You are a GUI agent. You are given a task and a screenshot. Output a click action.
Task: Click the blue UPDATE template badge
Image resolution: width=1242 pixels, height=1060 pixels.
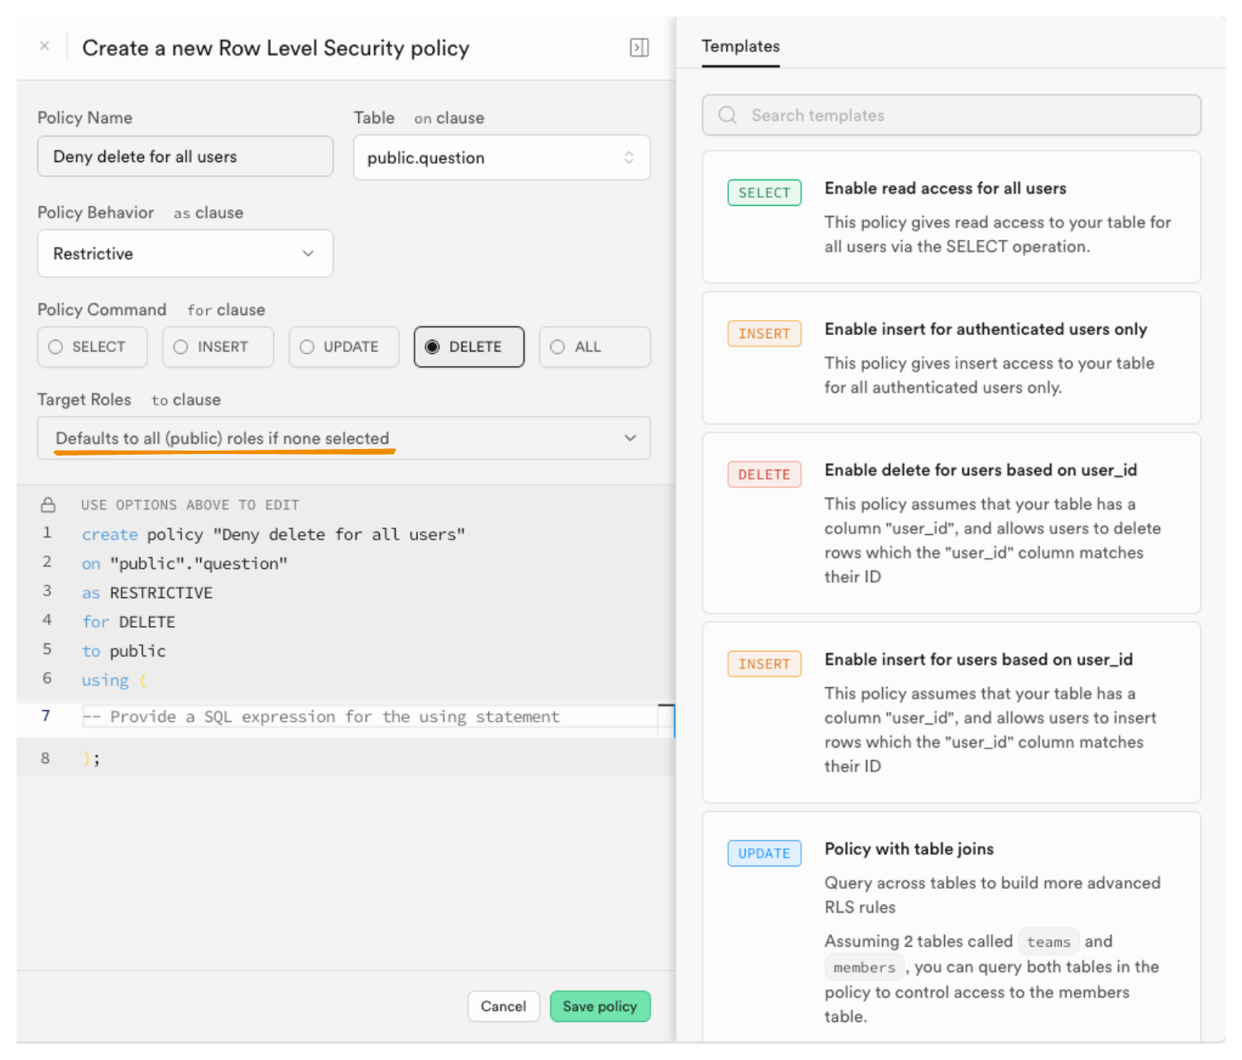764,853
